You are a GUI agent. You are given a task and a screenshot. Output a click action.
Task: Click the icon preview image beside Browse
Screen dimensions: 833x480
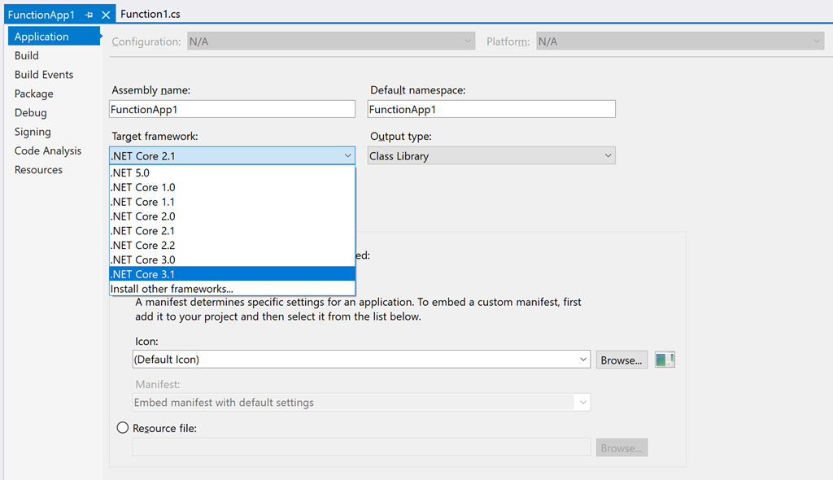pos(665,360)
